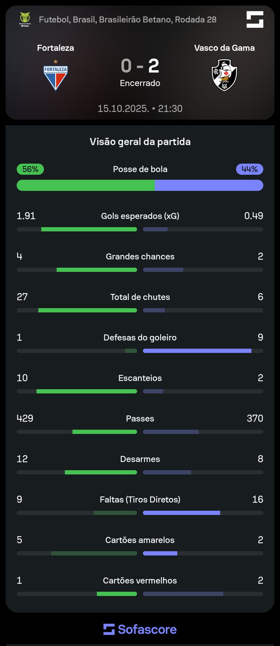
Task: Click the purple 44% possession badge
Action: point(249,169)
